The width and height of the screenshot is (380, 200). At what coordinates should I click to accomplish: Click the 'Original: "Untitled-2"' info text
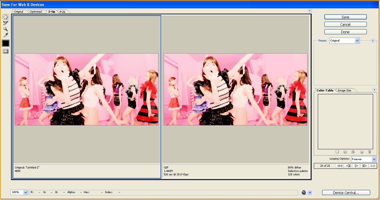(27, 167)
